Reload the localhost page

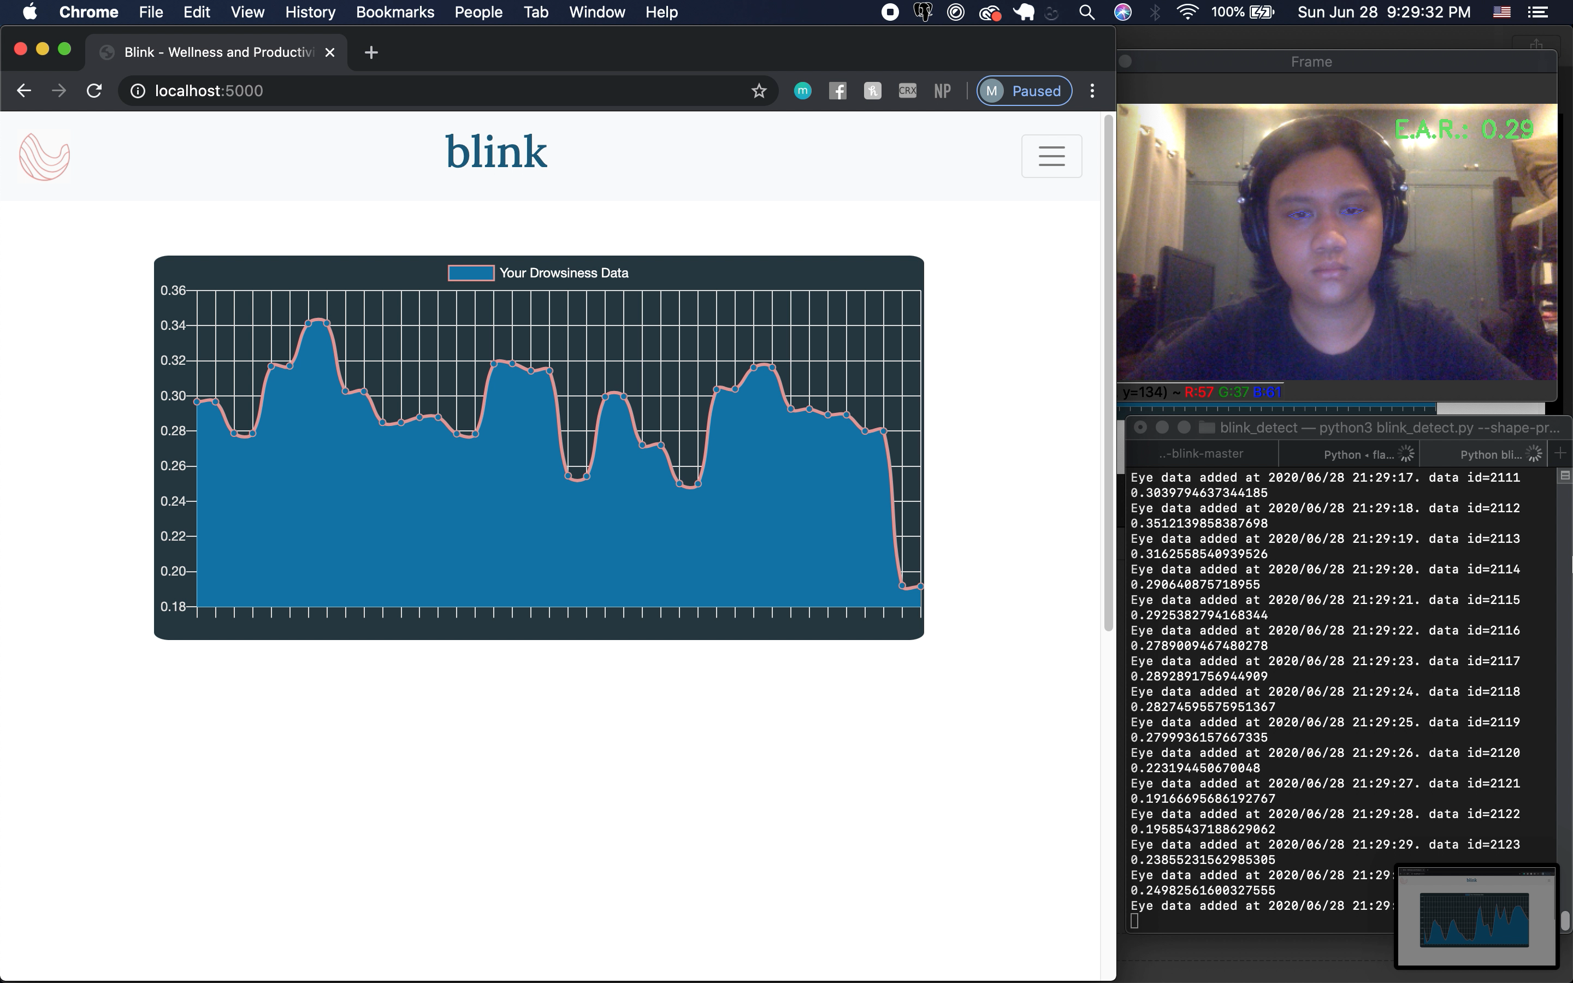[x=94, y=91]
